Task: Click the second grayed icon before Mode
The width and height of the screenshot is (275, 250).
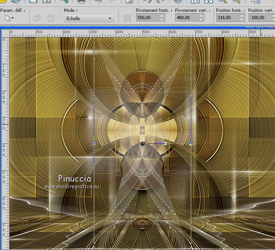Action: click(x=51, y=18)
